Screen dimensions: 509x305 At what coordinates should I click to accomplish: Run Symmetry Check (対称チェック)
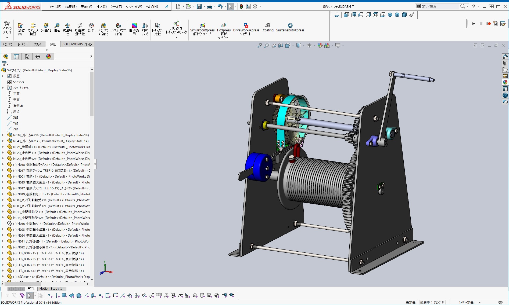coord(145,29)
